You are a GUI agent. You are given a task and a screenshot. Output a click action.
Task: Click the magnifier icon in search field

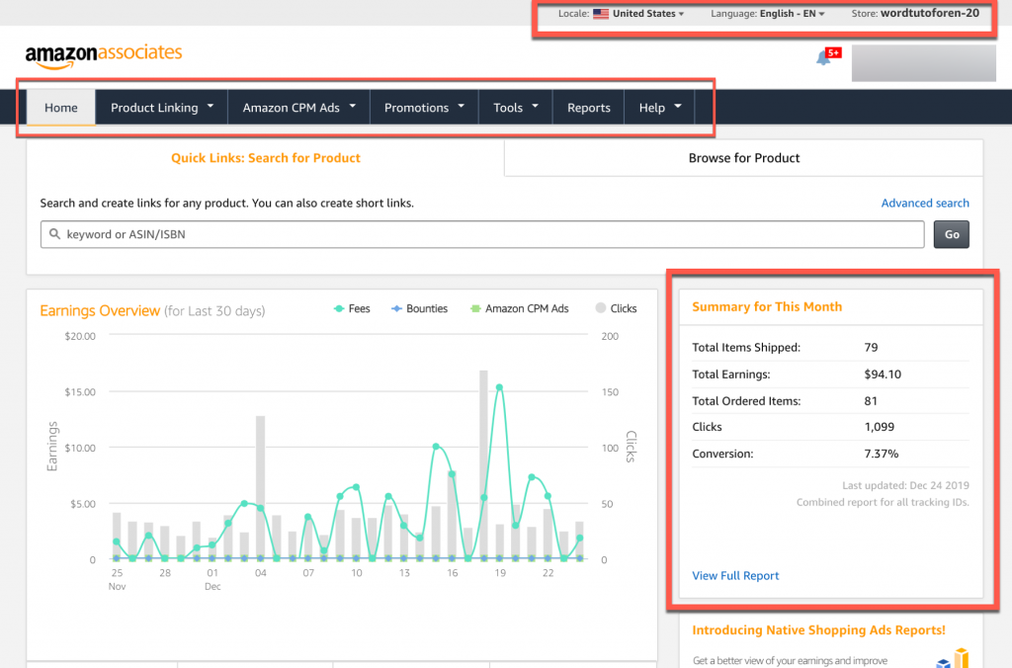(54, 234)
